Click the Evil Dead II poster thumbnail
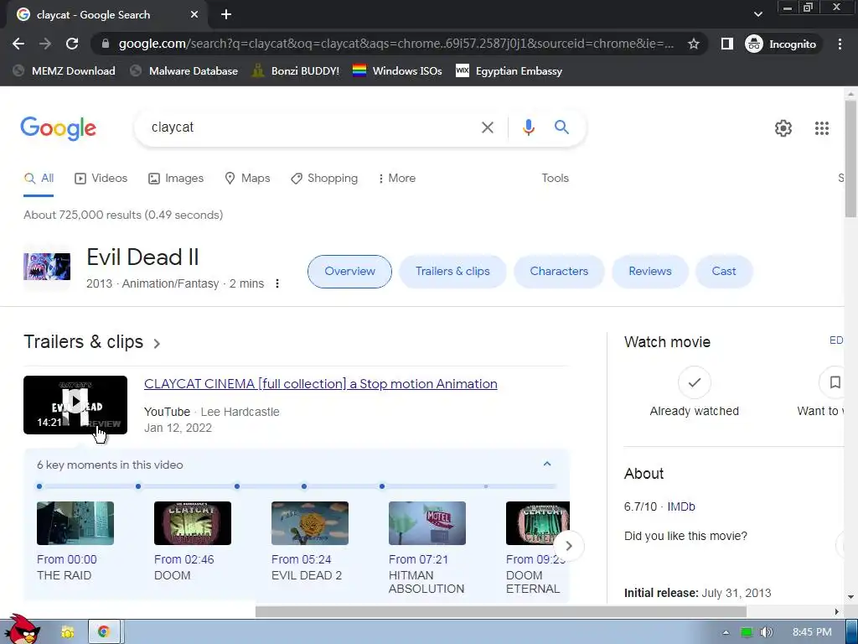858x644 pixels. coord(47,267)
